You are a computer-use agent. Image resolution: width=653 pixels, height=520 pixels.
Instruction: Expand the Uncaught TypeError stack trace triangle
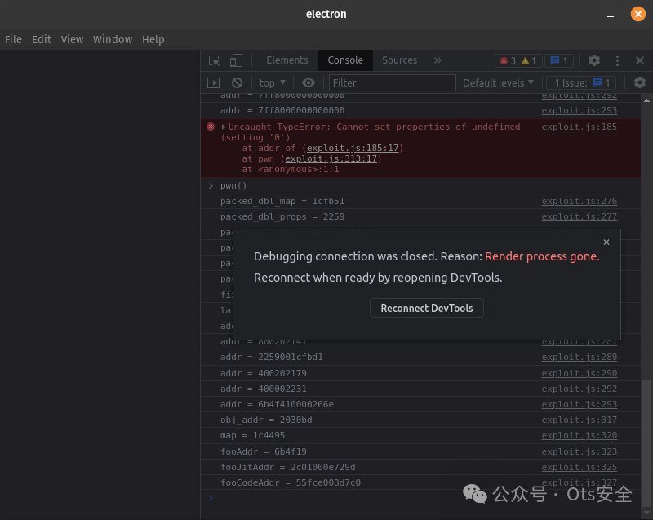point(224,127)
